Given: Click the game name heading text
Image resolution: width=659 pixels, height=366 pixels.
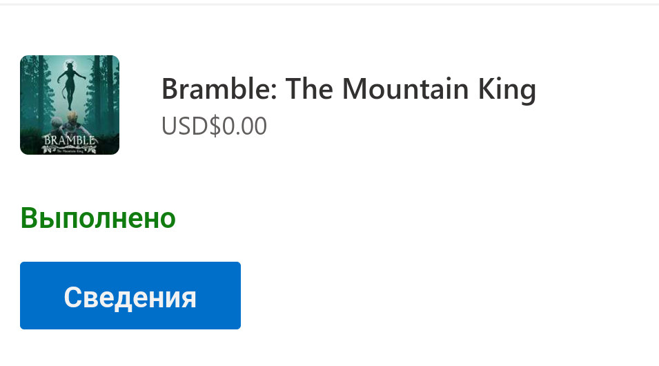Looking at the screenshot, I should click(348, 89).
